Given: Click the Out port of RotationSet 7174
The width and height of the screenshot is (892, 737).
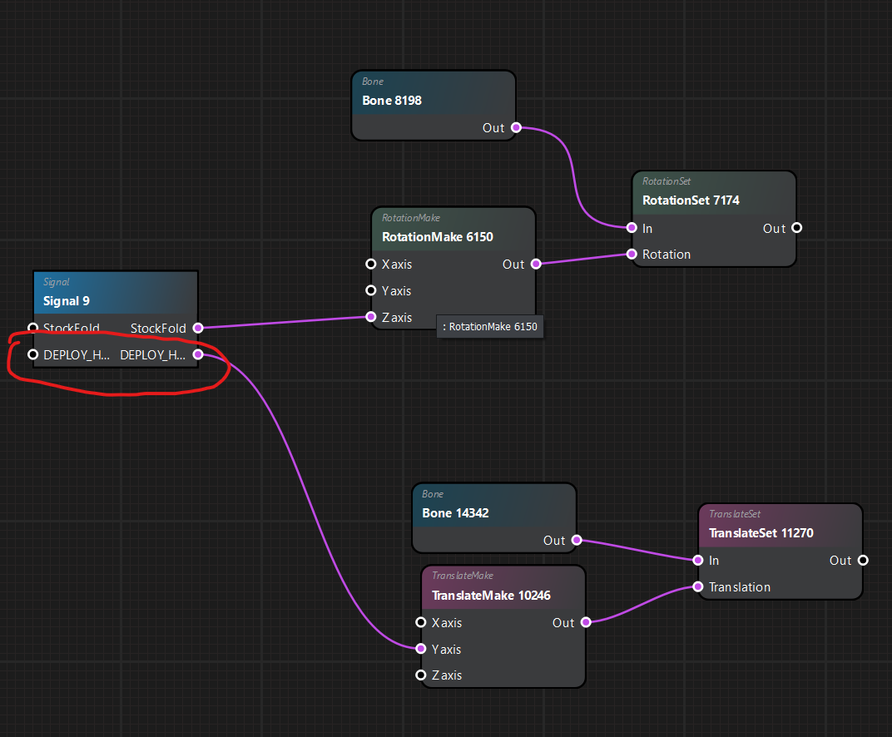Looking at the screenshot, I should pyautogui.click(x=795, y=228).
